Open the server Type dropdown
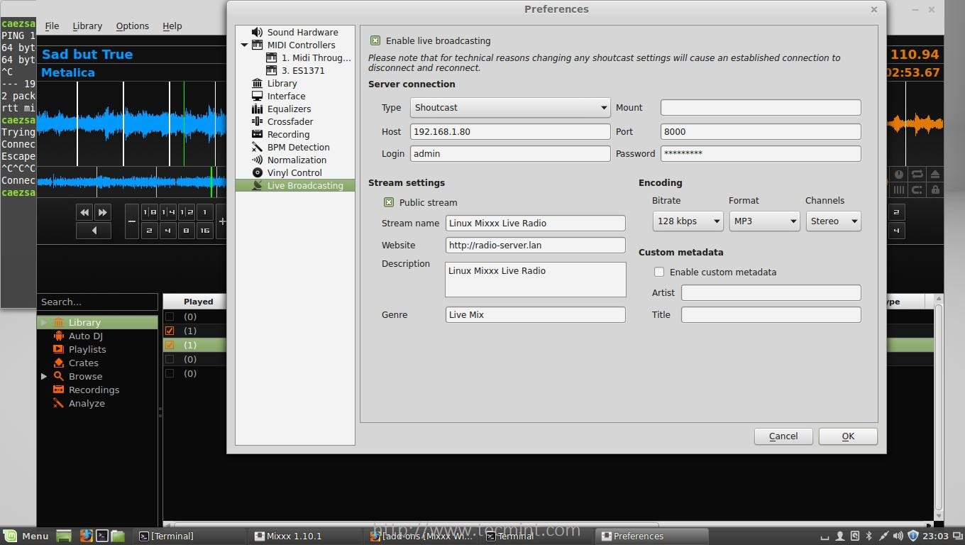 pos(509,108)
